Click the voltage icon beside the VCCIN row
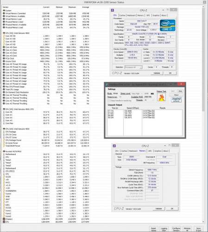The image size is (208, 232). [4, 177]
